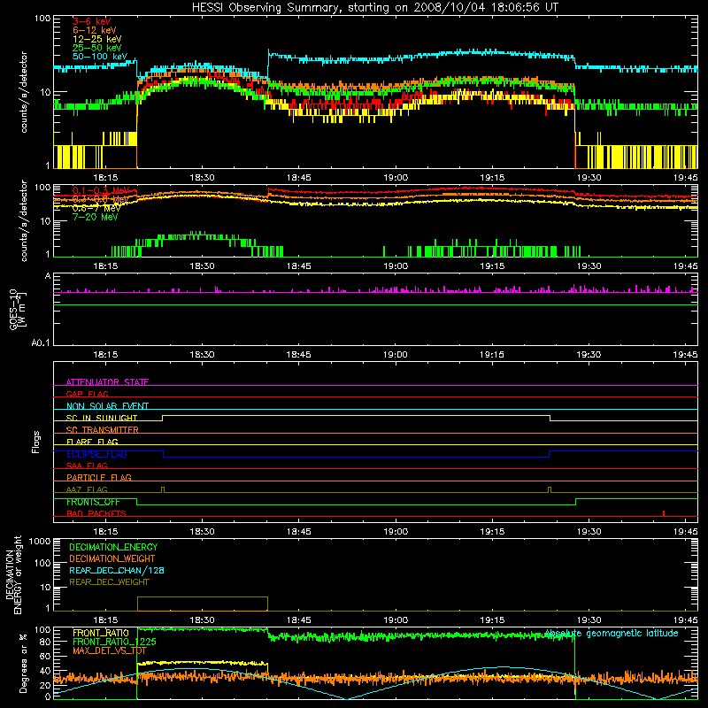Click the '0.8-7 MeV' legend label
This screenshot has width=708, height=708.
coord(96,208)
